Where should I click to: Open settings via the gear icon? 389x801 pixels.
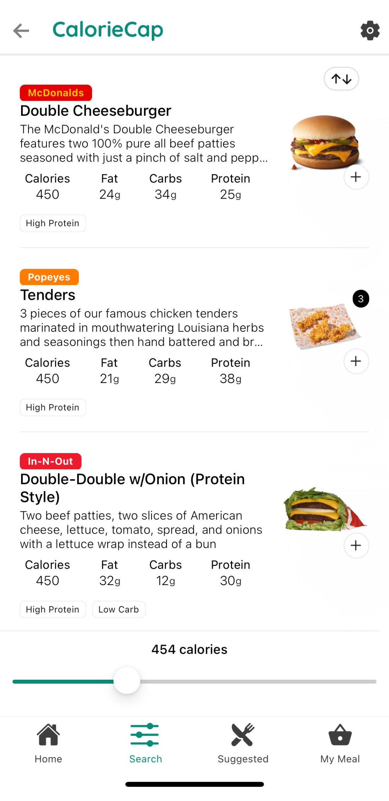[x=370, y=31]
